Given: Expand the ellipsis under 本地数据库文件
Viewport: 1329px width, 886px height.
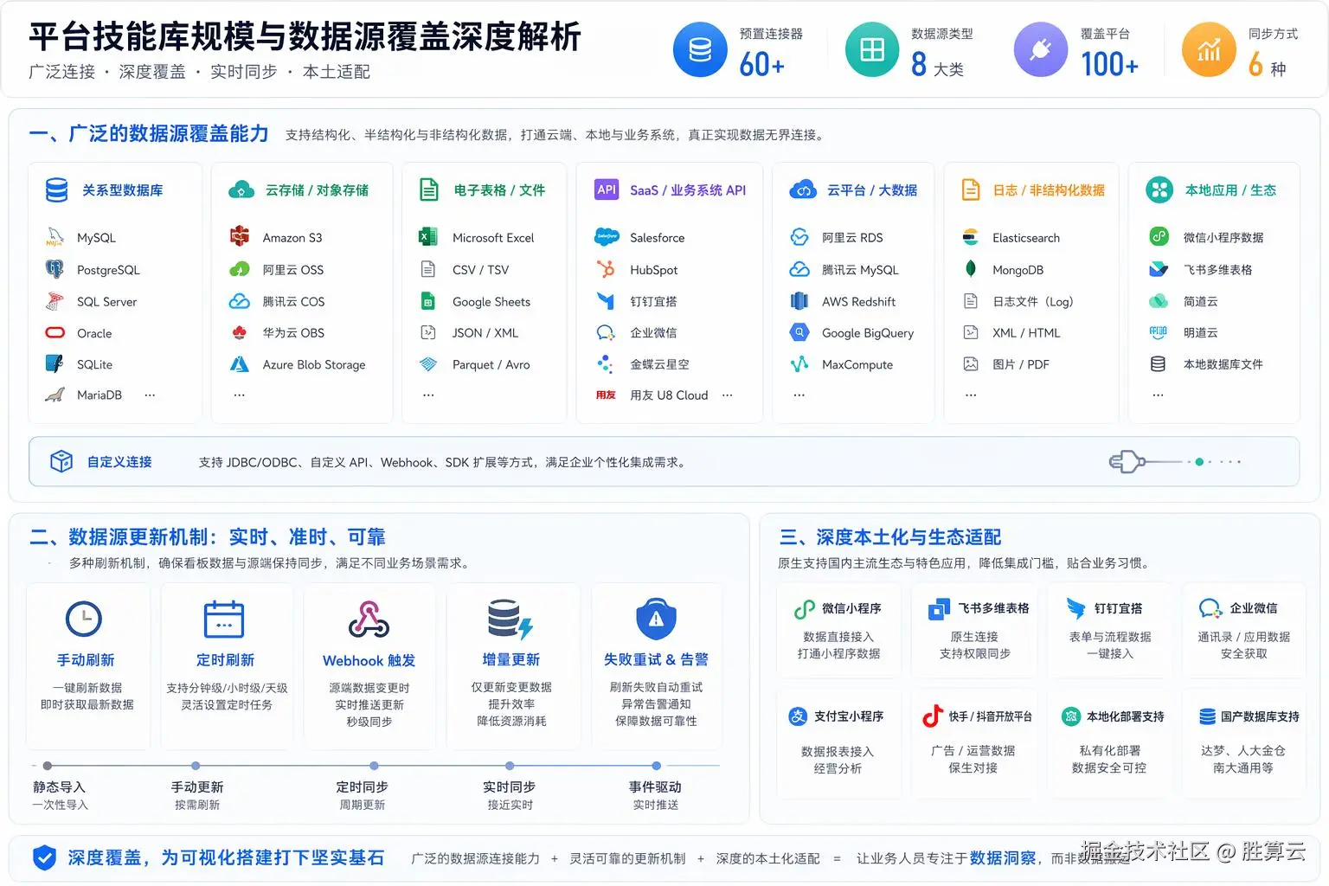Looking at the screenshot, I should tap(1158, 395).
